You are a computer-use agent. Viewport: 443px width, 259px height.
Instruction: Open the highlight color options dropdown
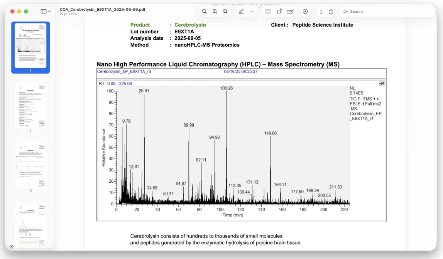252,12
